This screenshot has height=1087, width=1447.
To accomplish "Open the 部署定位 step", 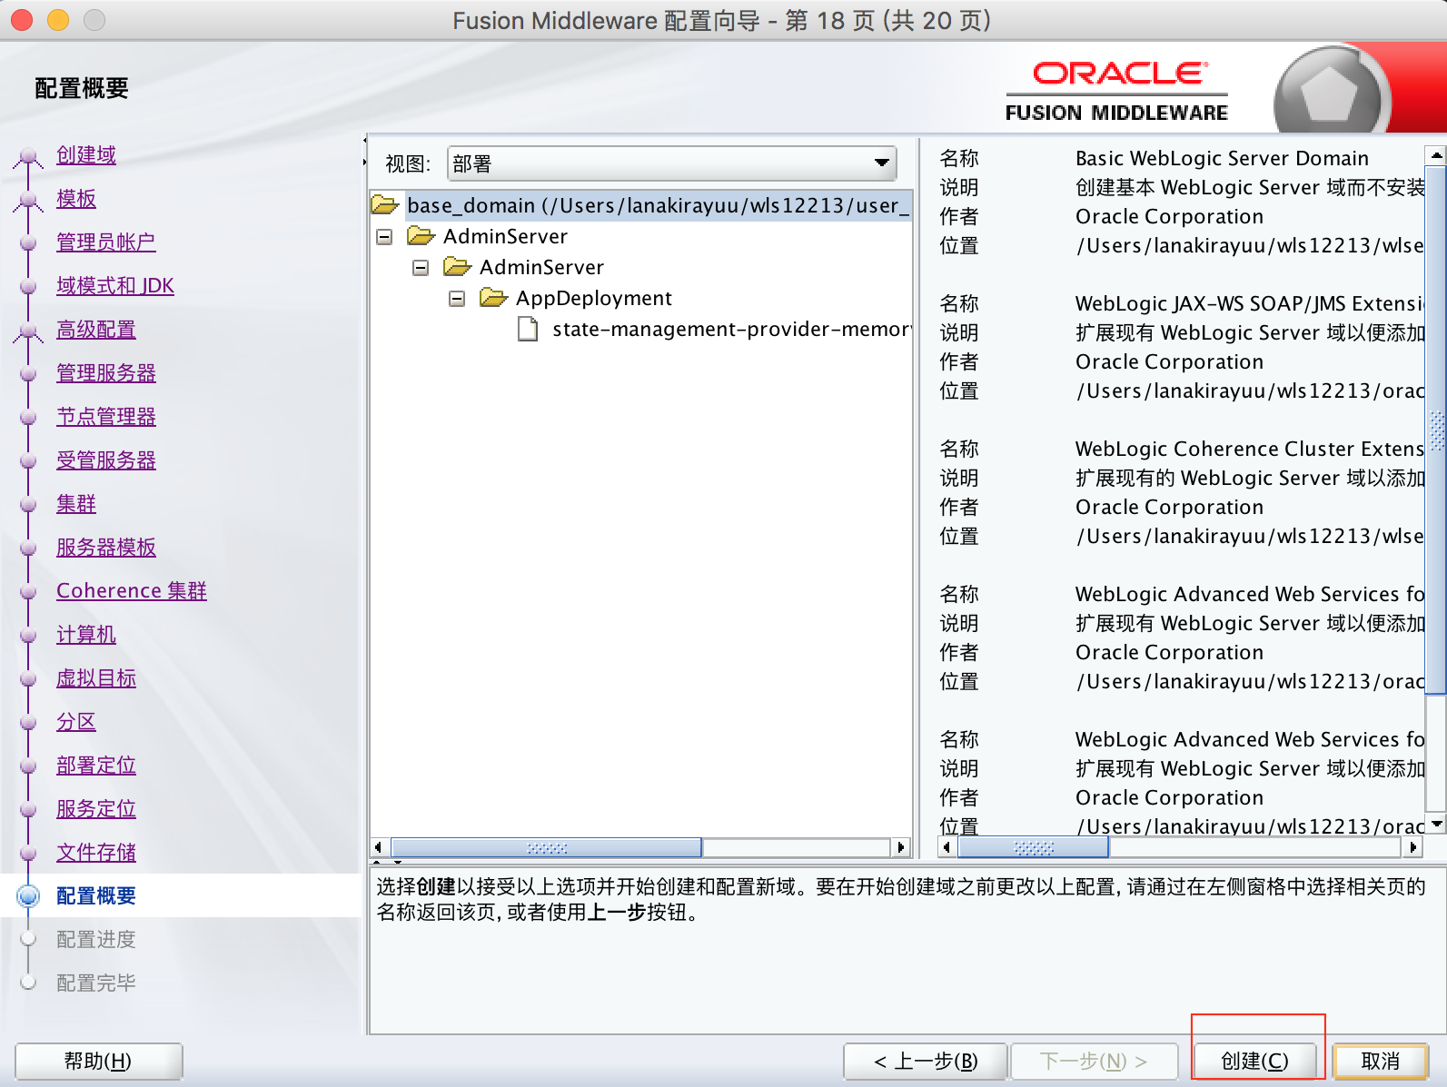I will pyautogui.click(x=96, y=766).
